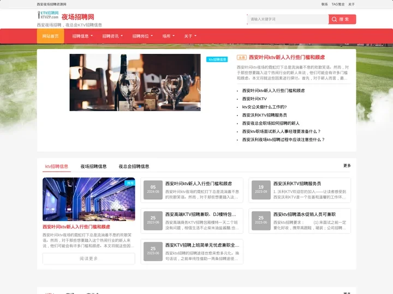Open list item ktv女公关做什么工作的?
This screenshot has height=294, width=393.
click(264, 107)
